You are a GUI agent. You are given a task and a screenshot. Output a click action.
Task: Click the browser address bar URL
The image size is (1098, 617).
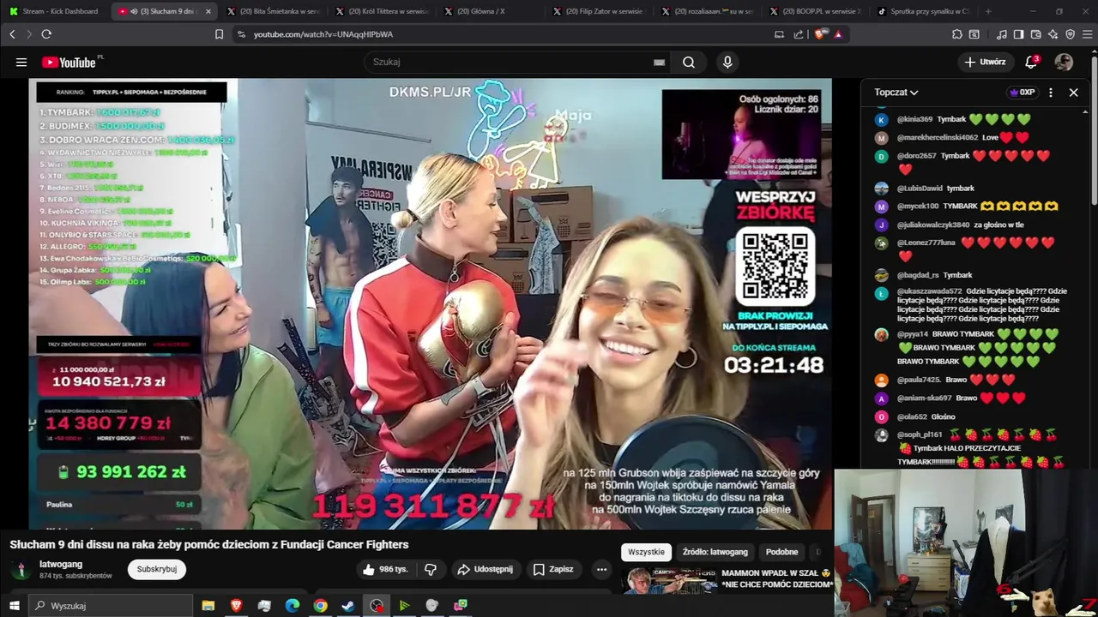(x=323, y=34)
